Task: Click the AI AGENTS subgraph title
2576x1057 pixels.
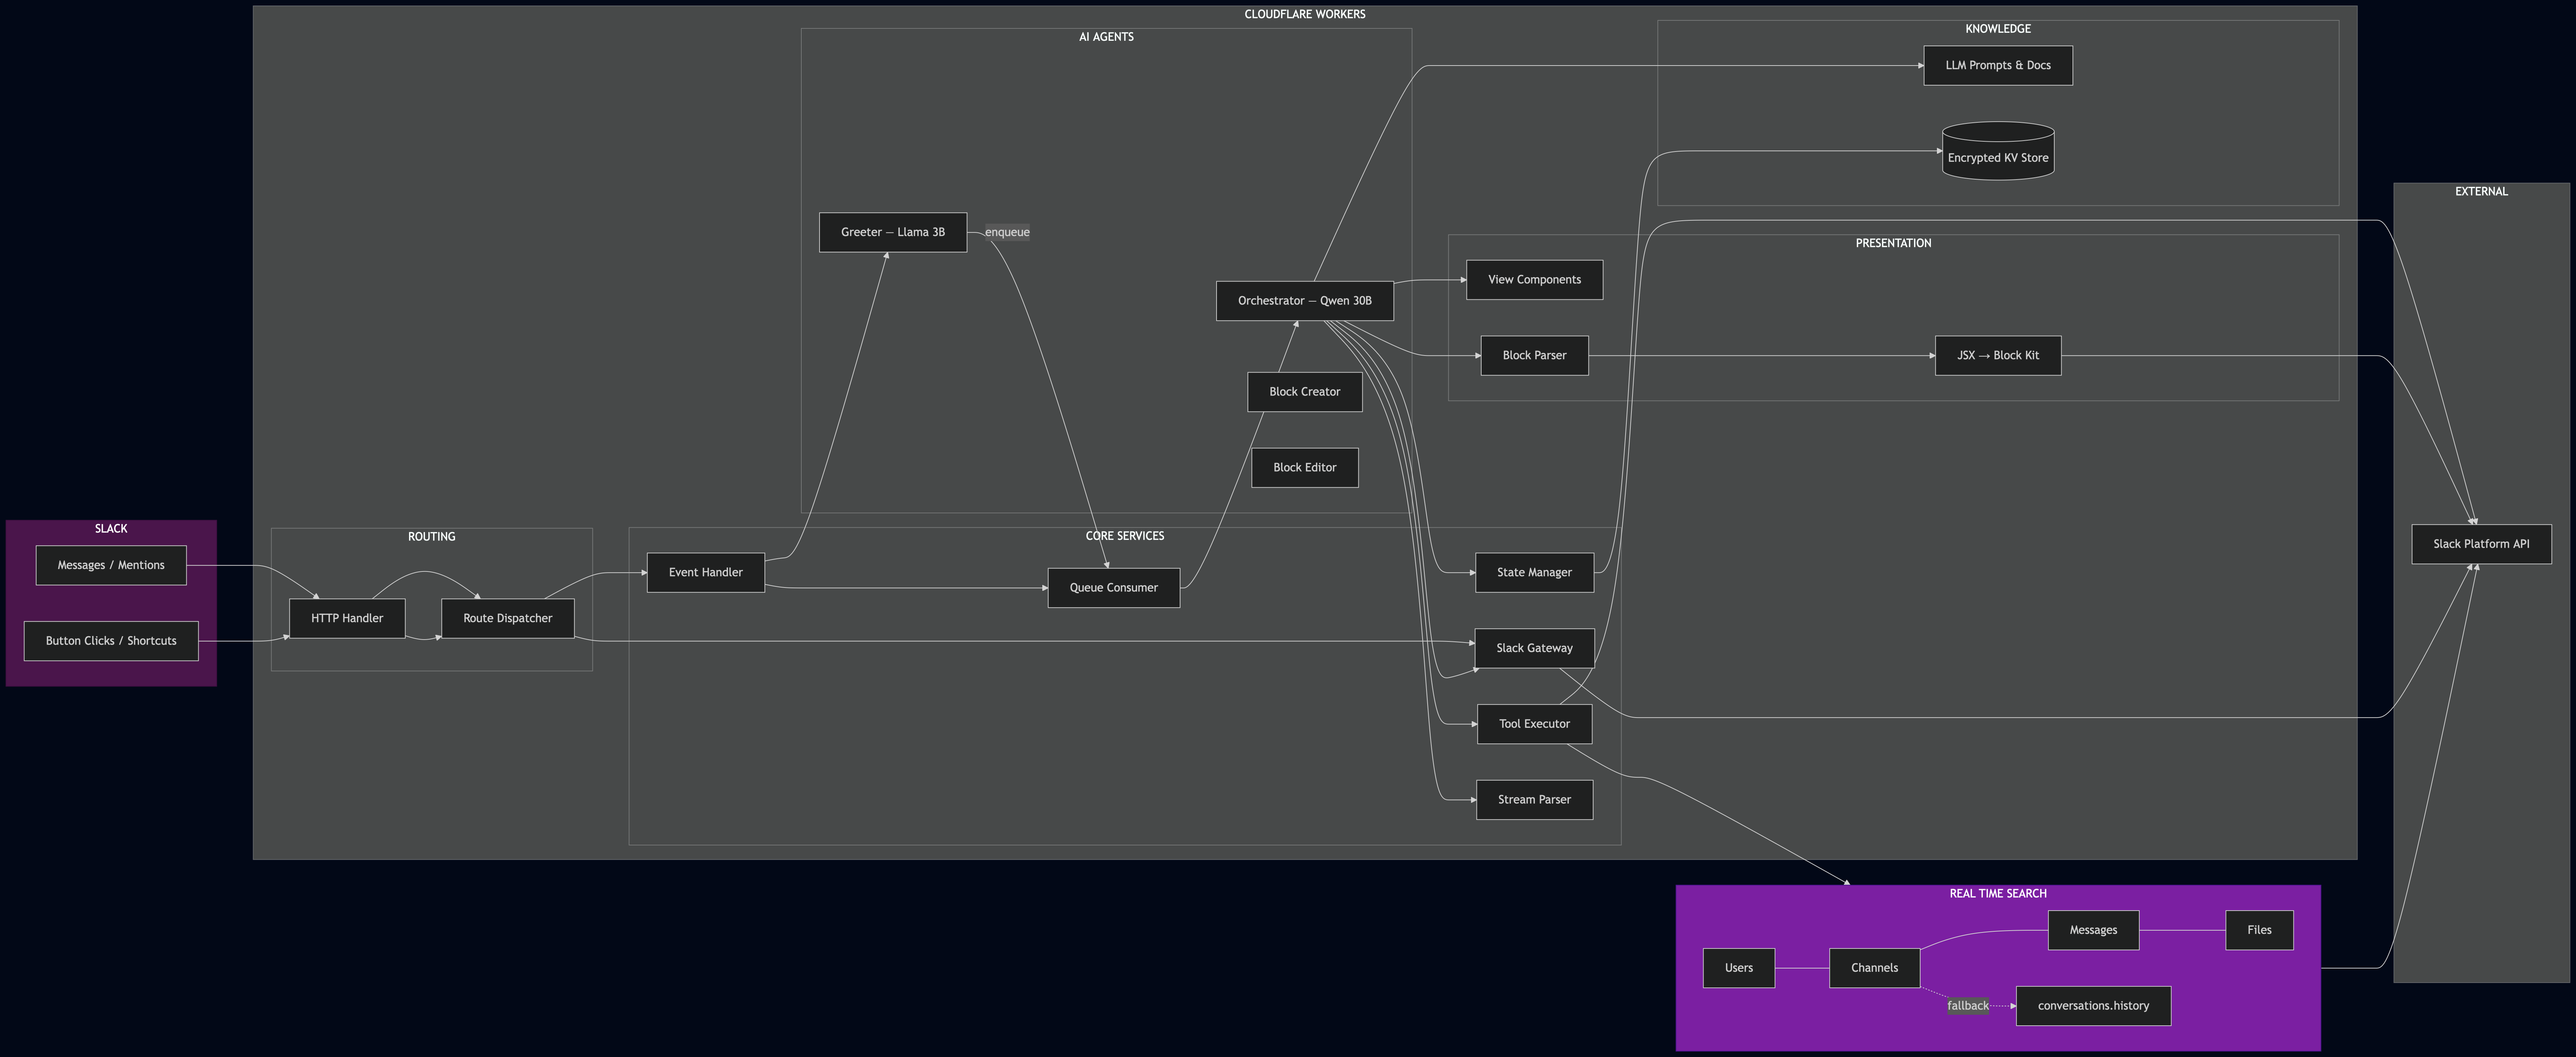Action: click(x=1106, y=37)
